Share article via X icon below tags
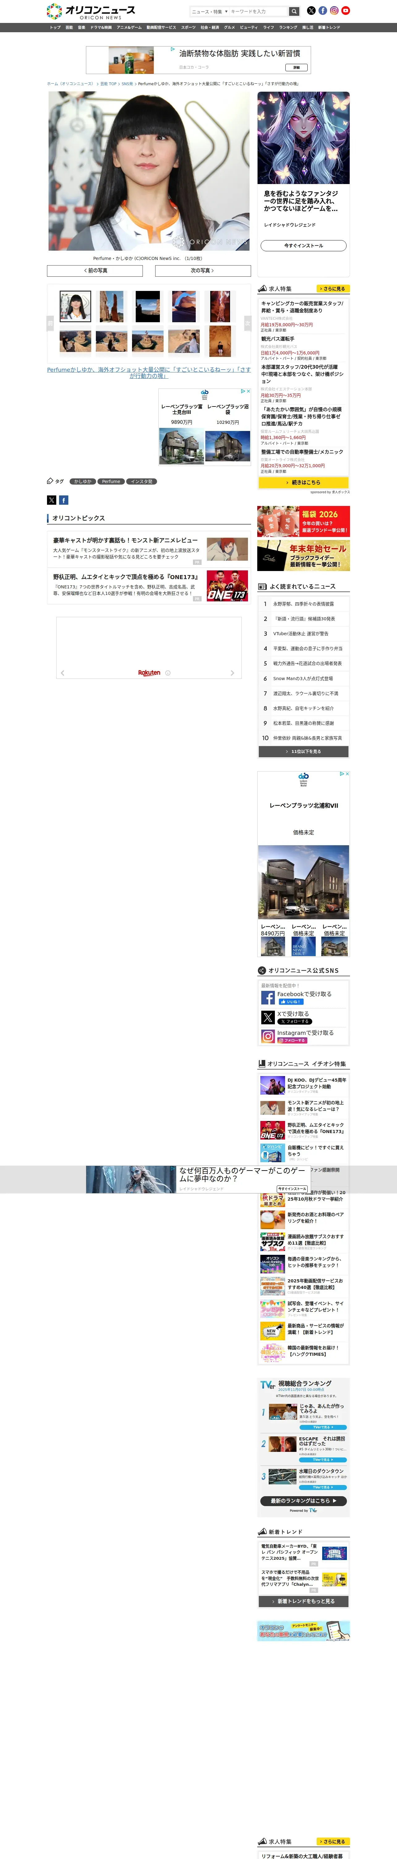397x1859 pixels. (52, 500)
